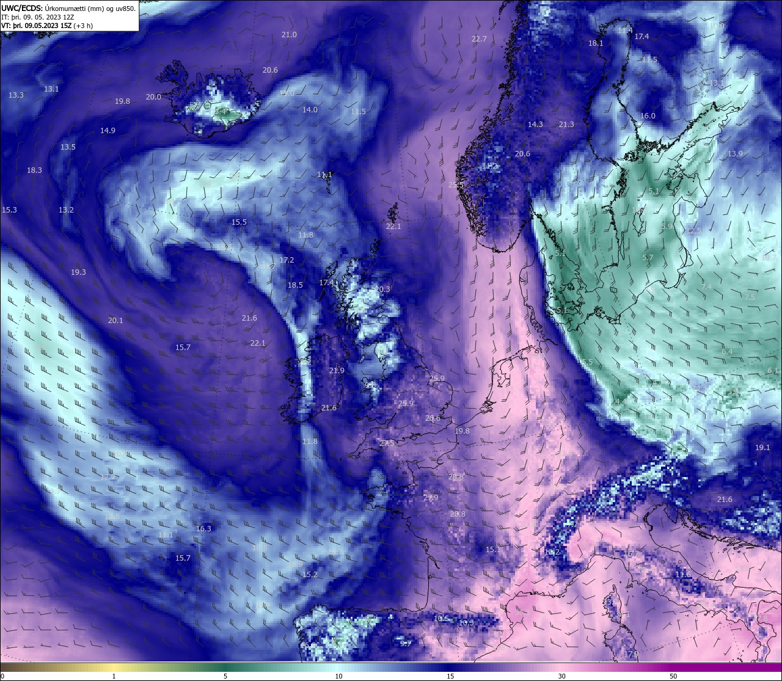The width and height of the screenshot is (782, 681).
Task: Click the map value '19.1' near the right edge
Action: click(x=762, y=448)
